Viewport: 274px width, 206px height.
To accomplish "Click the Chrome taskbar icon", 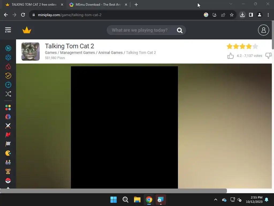I will (x=149, y=200).
